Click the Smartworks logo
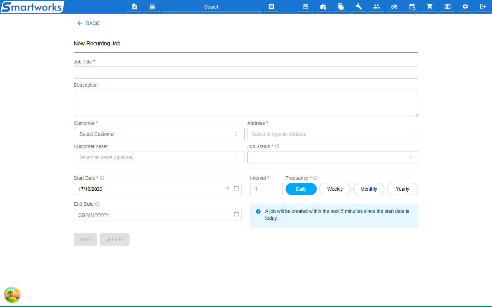Image resolution: width=492 pixels, height=307 pixels. click(32, 7)
